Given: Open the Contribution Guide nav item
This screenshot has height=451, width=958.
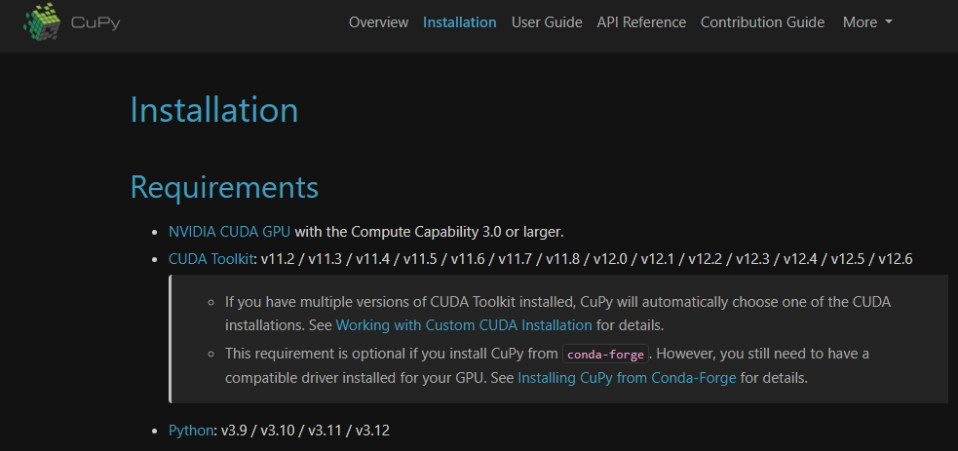Looking at the screenshot, I should tap(762, 22).
